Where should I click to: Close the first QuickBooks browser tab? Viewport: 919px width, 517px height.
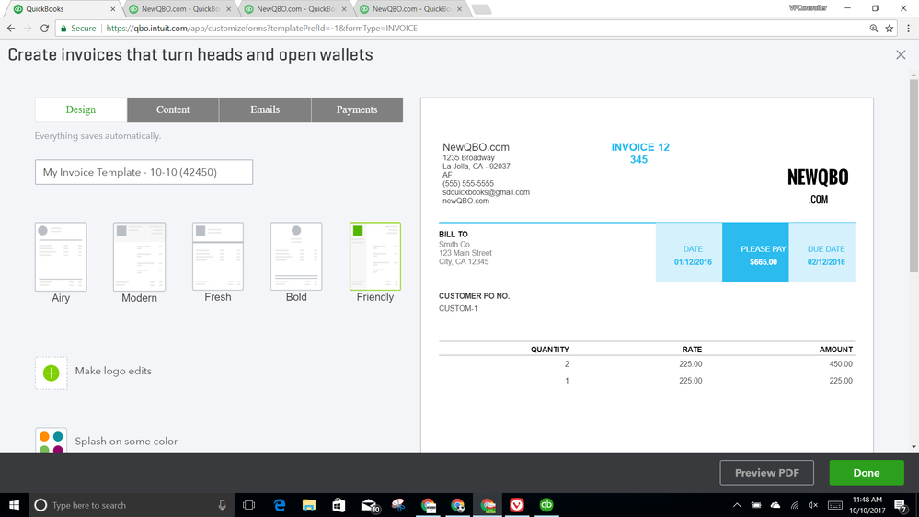(x=113, y=9)
